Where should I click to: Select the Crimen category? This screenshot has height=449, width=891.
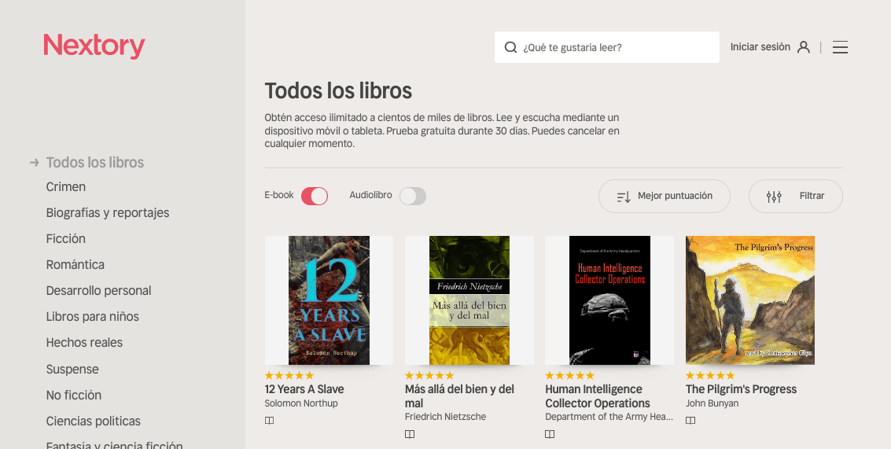[66, 186]
